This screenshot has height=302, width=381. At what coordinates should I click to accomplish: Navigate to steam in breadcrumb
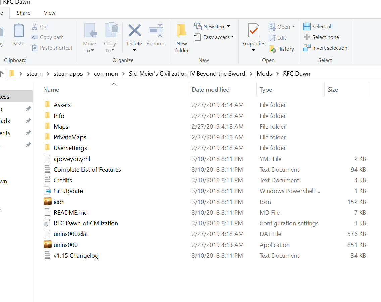[x=35, y=74]
